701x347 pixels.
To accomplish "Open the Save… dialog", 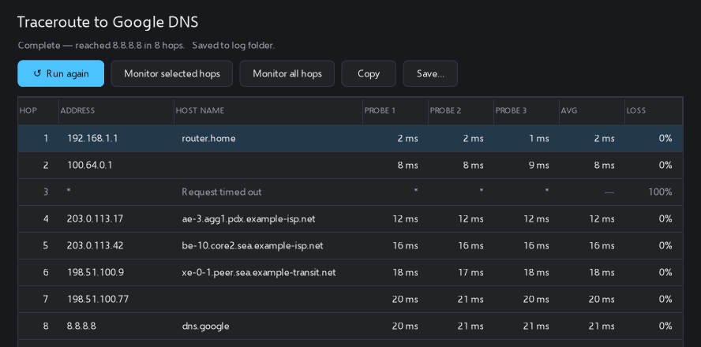I will [x=430, y=73].
